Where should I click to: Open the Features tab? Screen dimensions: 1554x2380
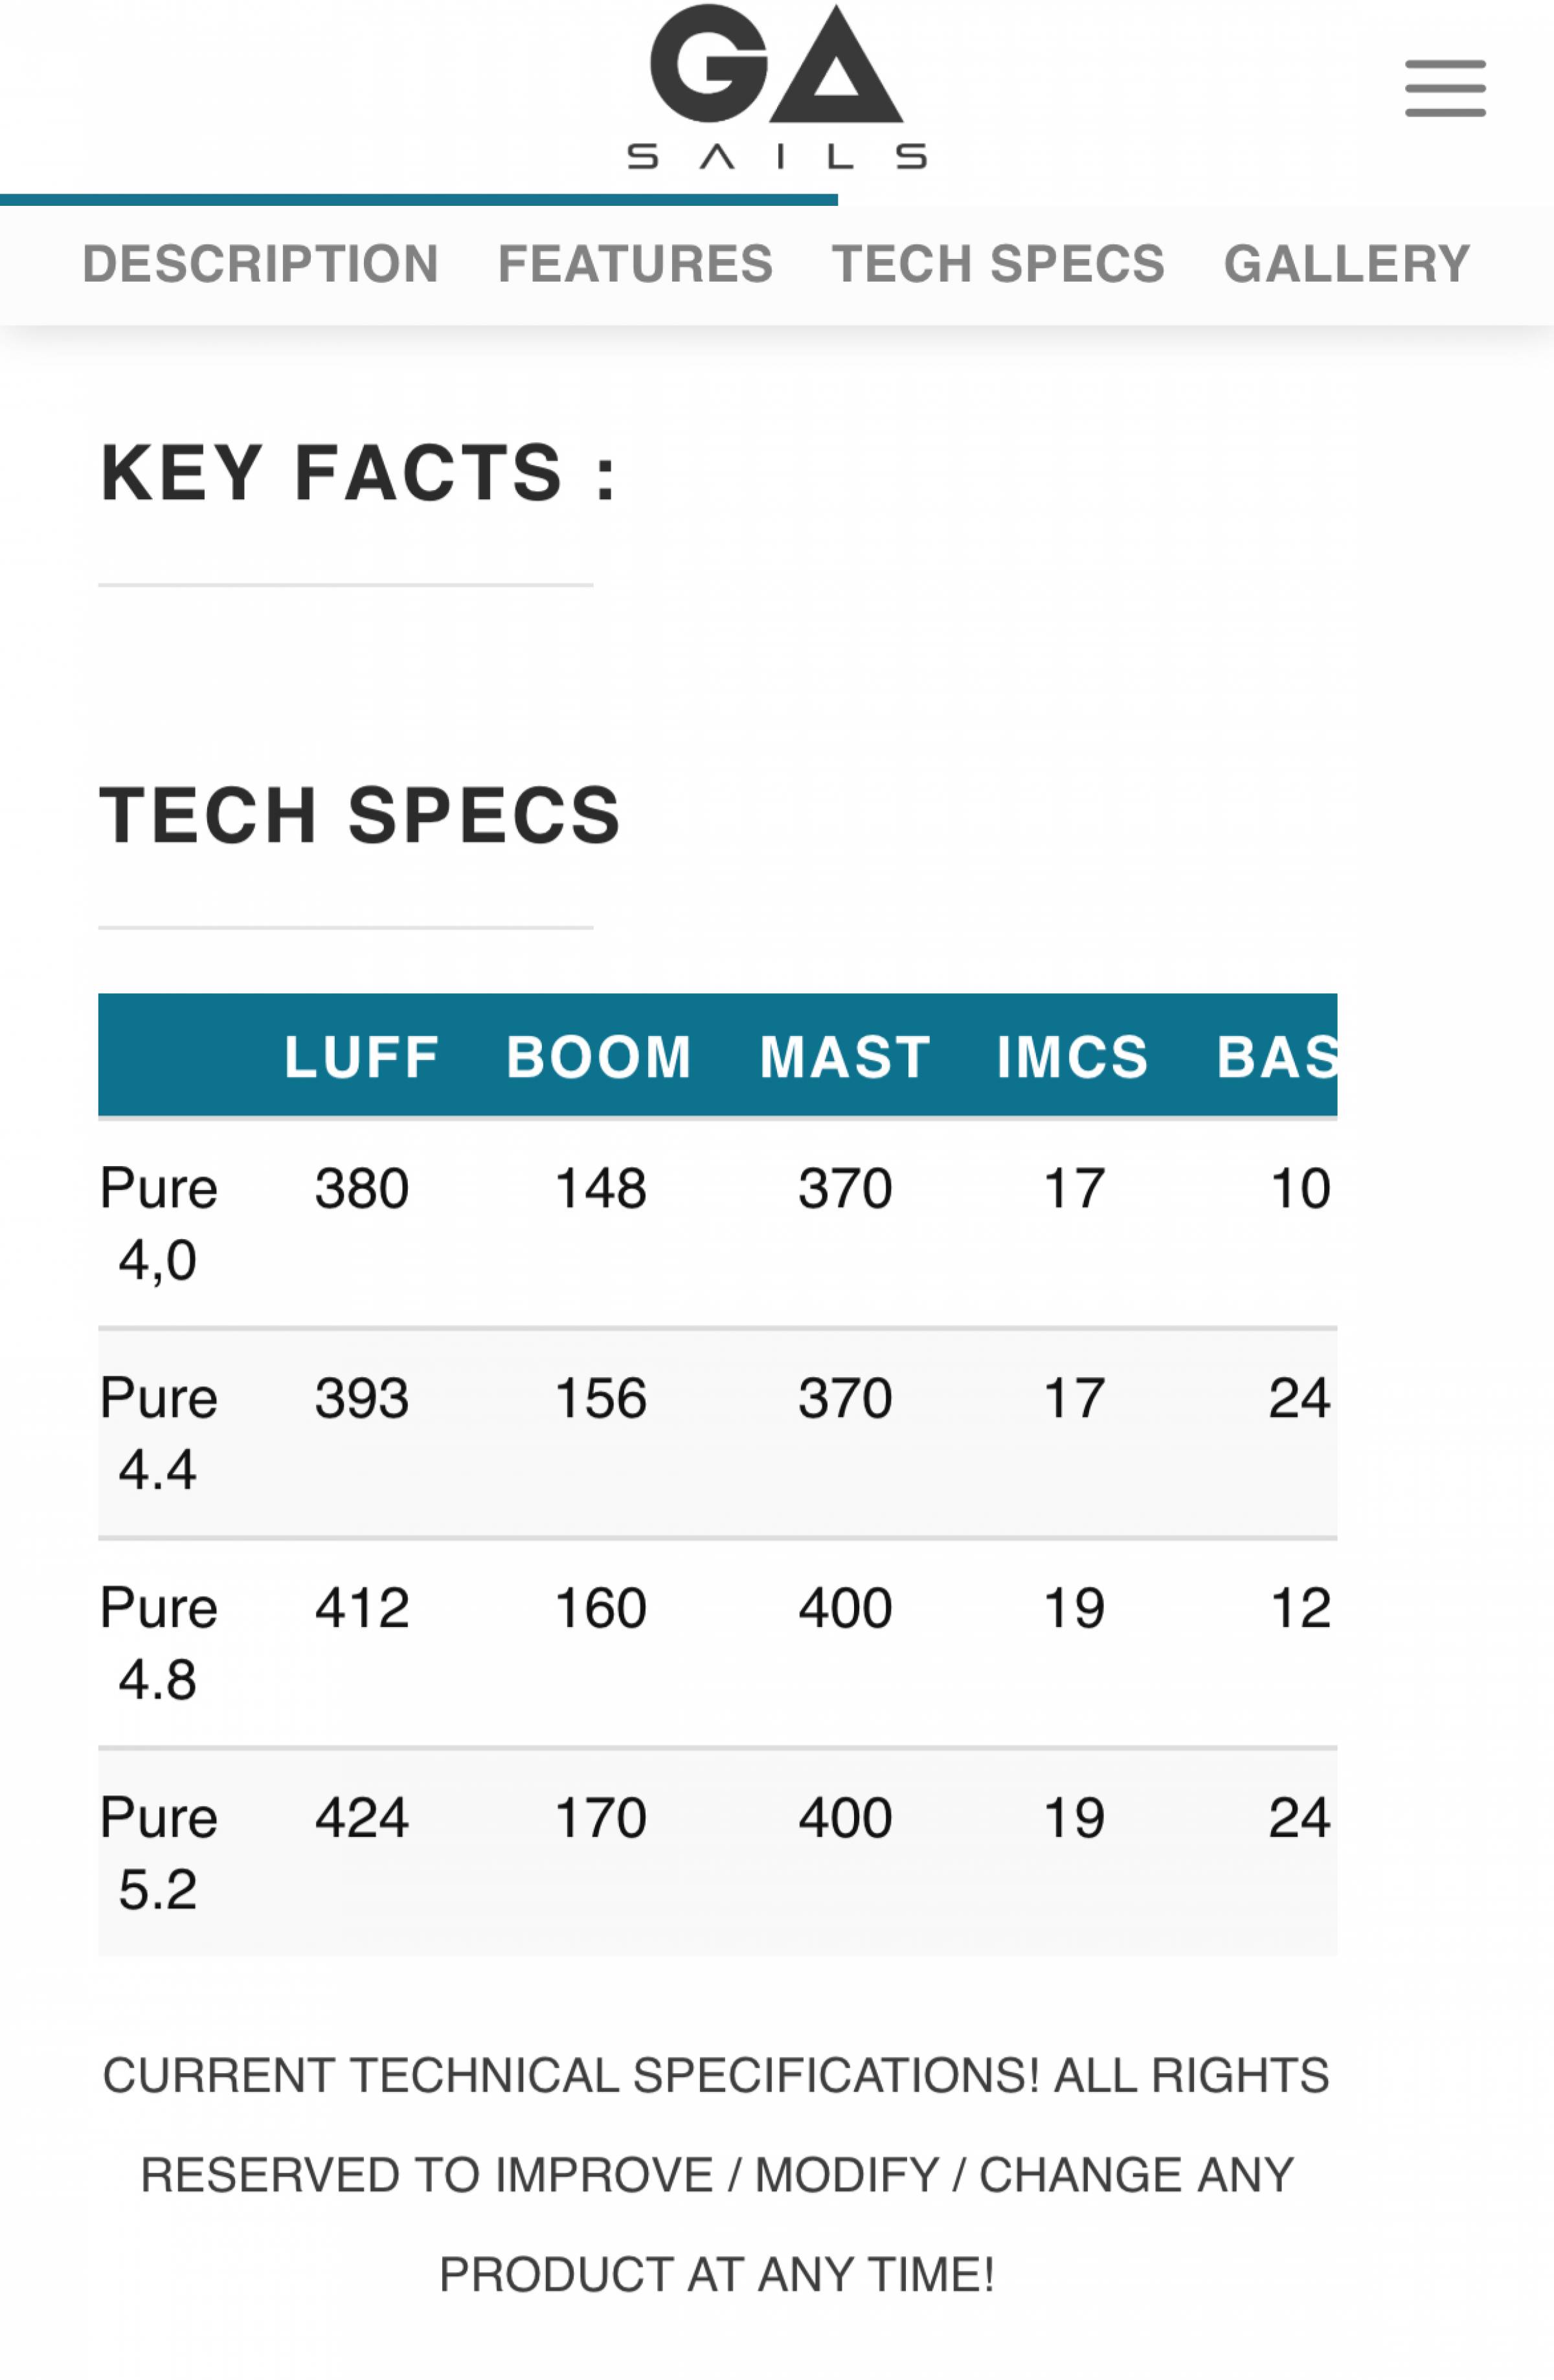tap(635, 264)
